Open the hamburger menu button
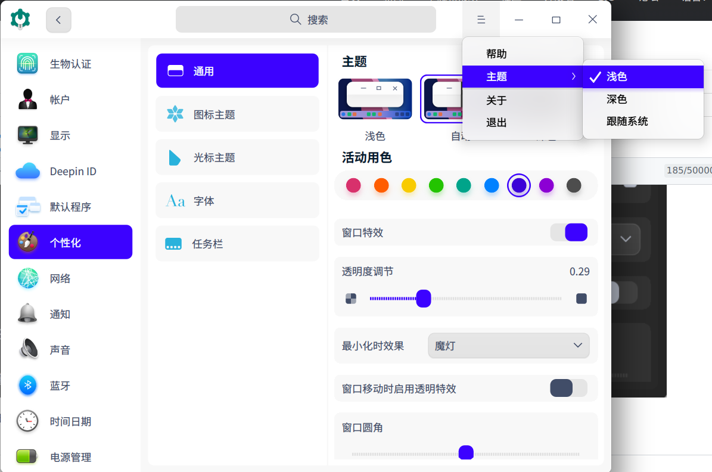Image resolution: width=712 pixels, height=472 pixels. (481, 19)
